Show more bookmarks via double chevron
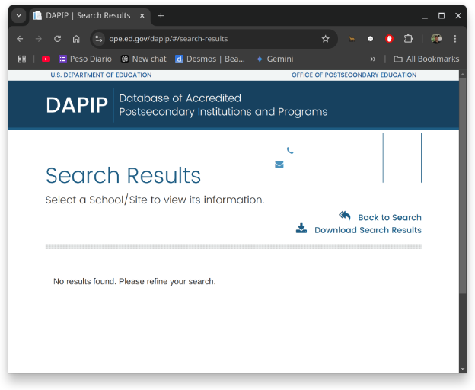The height and width of the screenshot is (390, 475). (373, 59)
